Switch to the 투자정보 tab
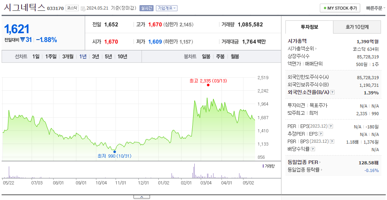The width and height of the screenshot is (387, 200). point(309,27)
